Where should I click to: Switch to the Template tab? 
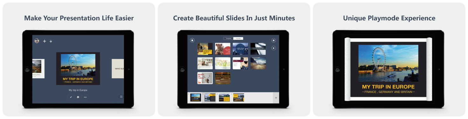pos(228,38)
